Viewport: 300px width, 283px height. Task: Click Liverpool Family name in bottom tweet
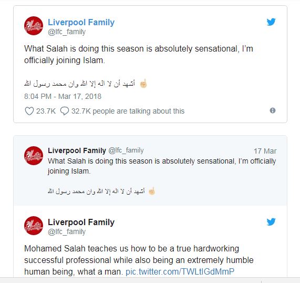(81, 223)
